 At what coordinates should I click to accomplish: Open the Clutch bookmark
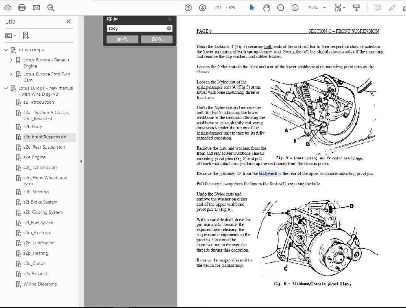pyautogui.click(x=34, y=263)
